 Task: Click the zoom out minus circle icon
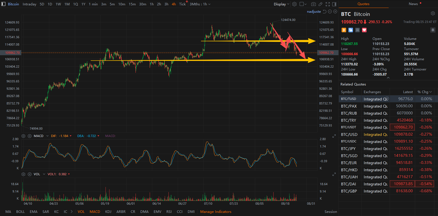click(x=330, y=11)
